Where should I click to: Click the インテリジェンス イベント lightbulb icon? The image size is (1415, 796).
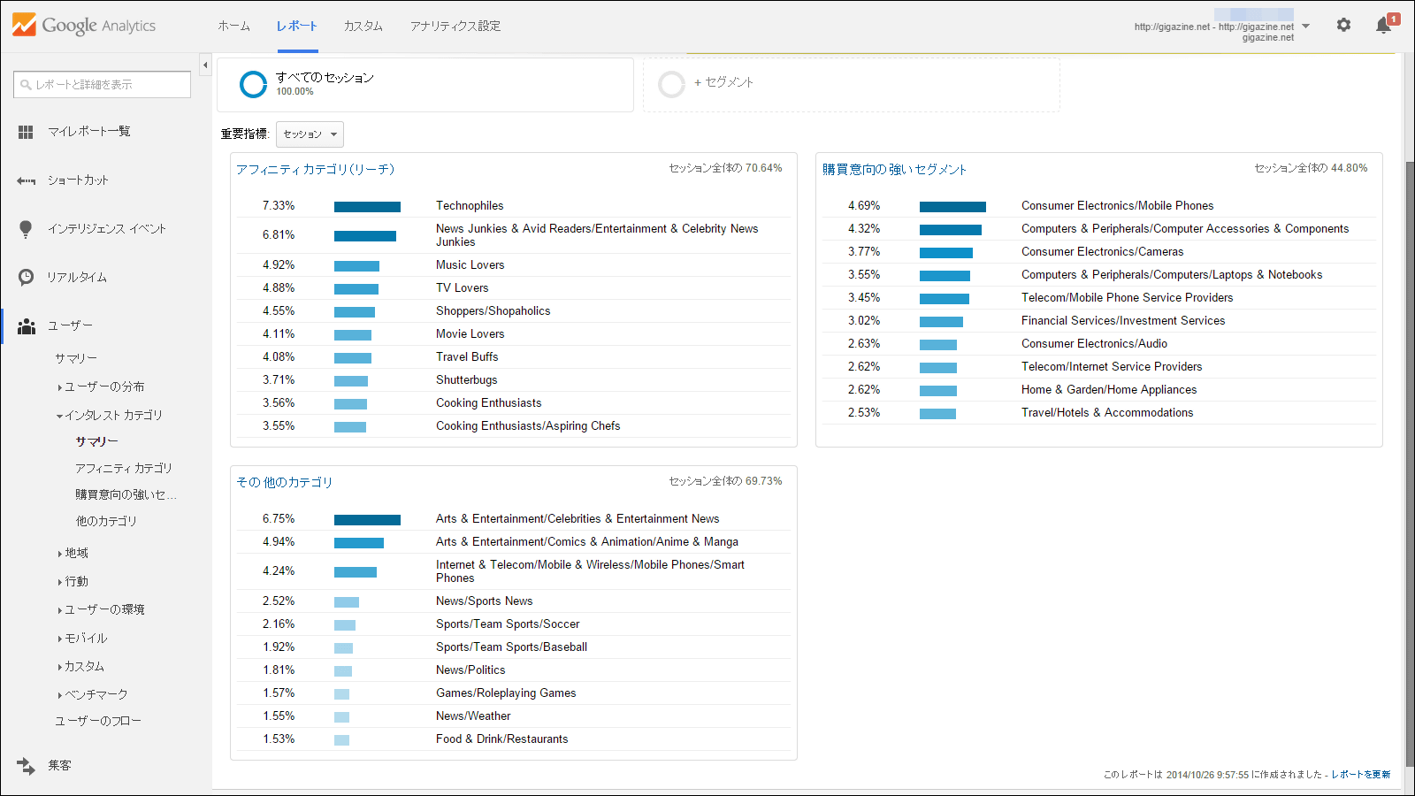[26, 229]
